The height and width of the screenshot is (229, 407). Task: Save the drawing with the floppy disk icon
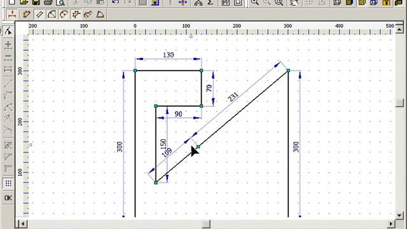(36, 3)
